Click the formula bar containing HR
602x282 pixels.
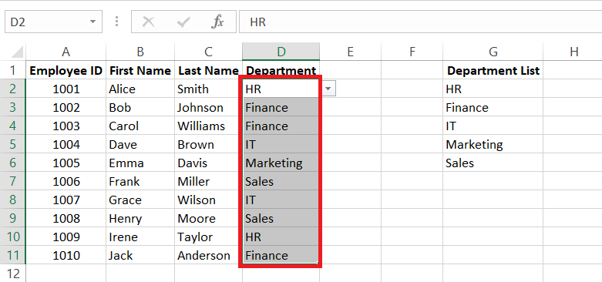[420, 22]
